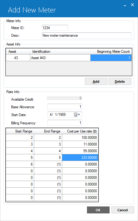Click the Cost per Use rate header
Image resolution: width=138 pixels, height=221 pixels.
tap(80, 131)
